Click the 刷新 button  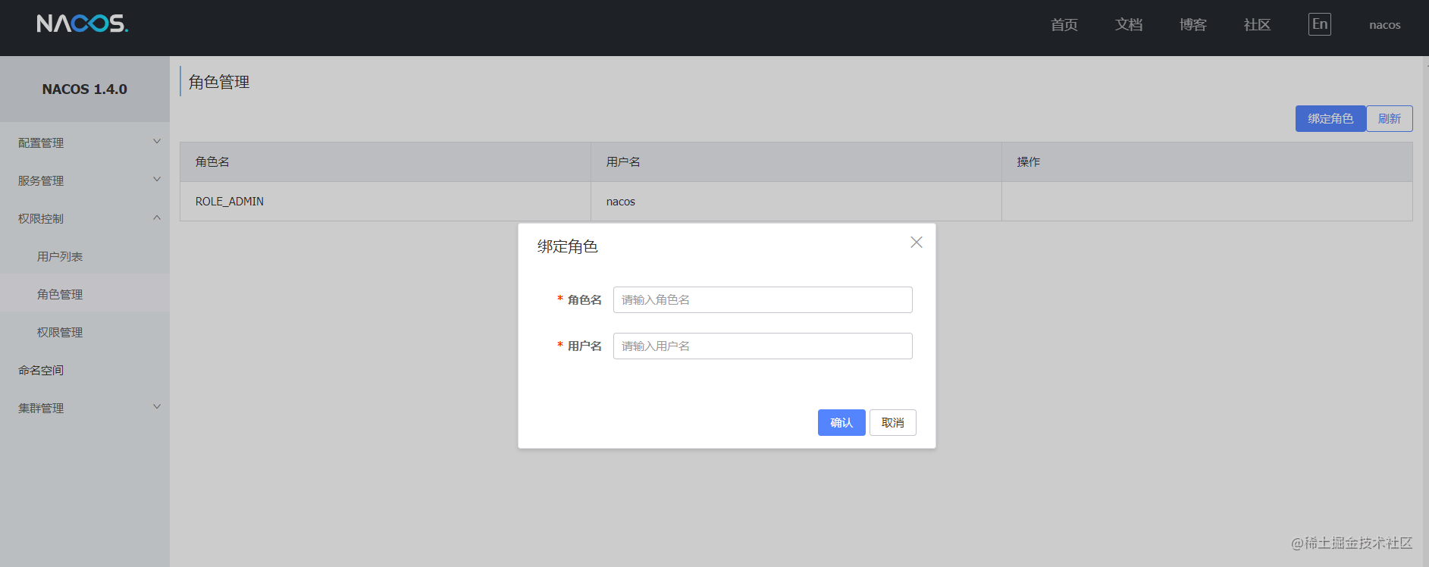tap(1390, 118)
